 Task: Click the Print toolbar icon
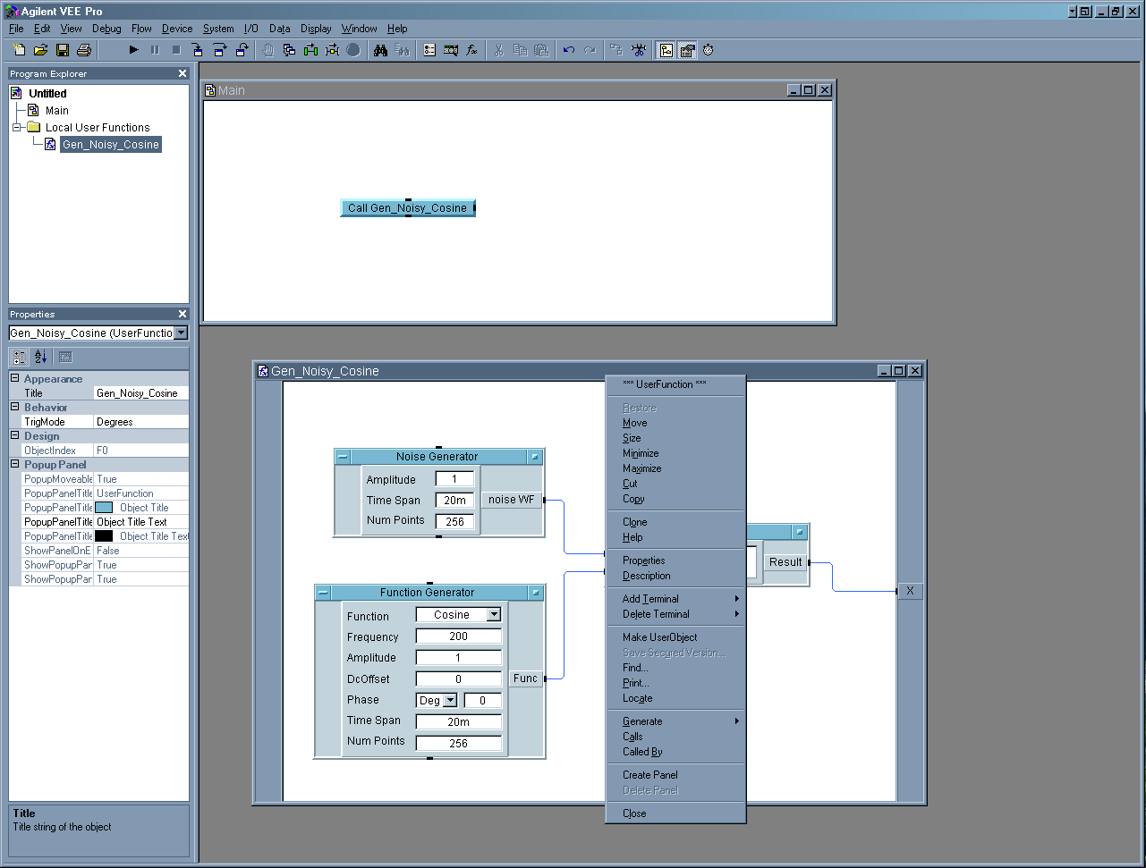84,50
